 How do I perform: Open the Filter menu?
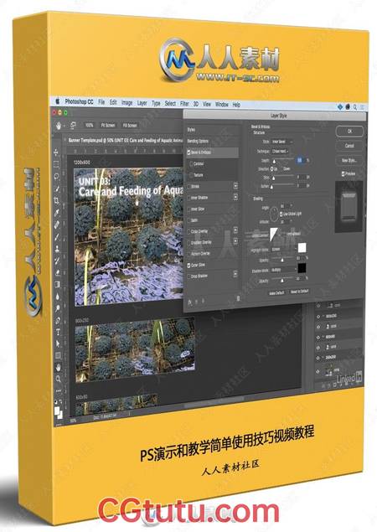coord(184,104)
